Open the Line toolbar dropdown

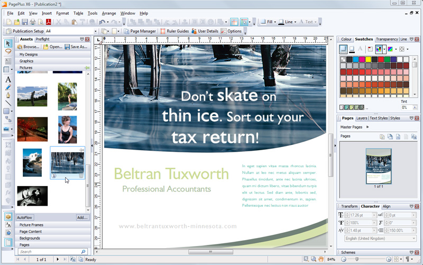tap(295, 22)
